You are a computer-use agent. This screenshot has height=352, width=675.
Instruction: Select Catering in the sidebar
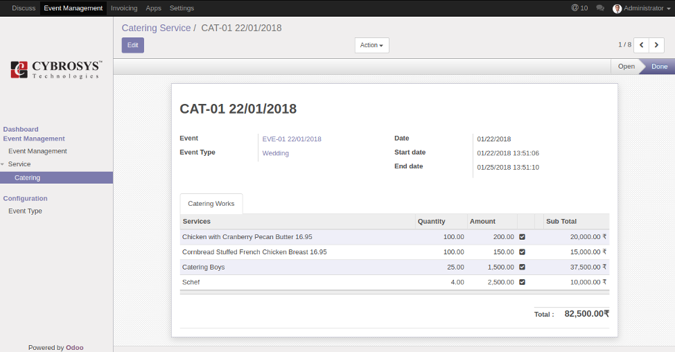point(56,177)
